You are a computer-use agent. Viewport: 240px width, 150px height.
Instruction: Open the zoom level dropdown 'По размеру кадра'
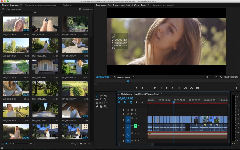click(x=124, y=77)
